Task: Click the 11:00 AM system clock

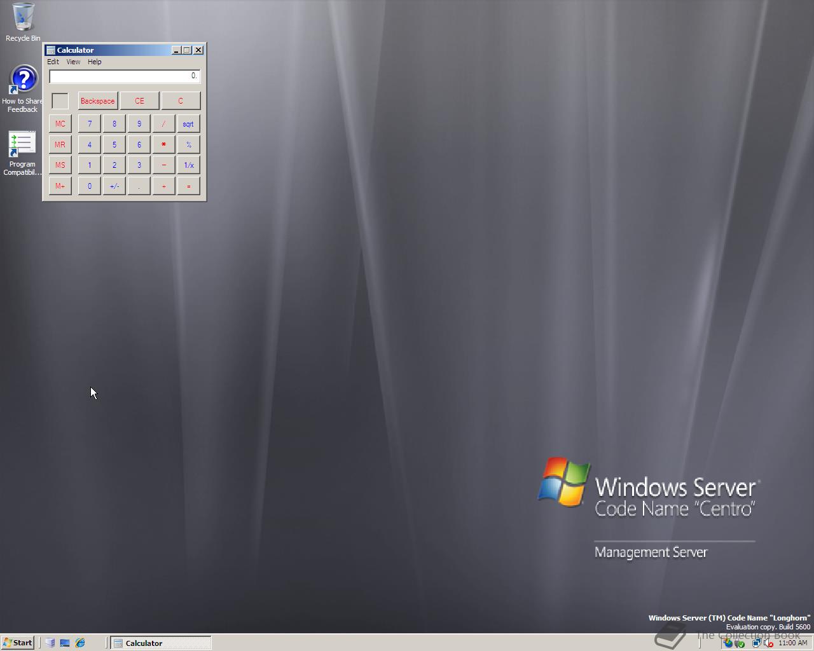Action: pyautogui.click(x=792, y=643)
